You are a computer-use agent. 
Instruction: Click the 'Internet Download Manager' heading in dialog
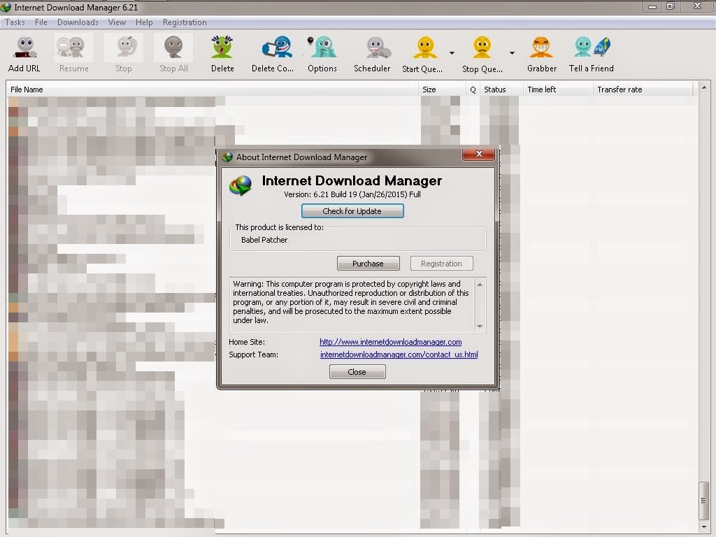point(352,181)
